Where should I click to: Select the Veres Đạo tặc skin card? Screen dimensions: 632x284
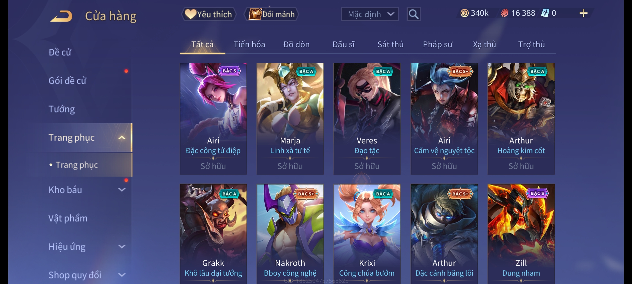(x=367, y=119)
